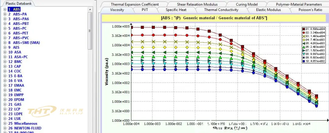This screenshot has height=133, width=329.
Task: Click the scroll-up arrow in the databank list
Action: [90, 9]
